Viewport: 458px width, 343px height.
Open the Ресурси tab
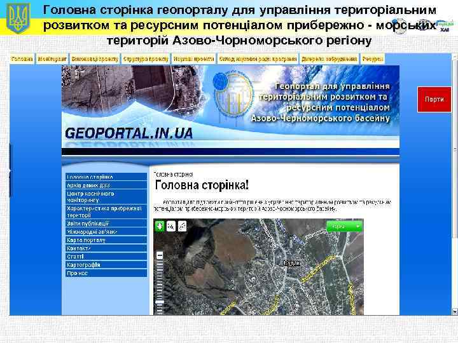(x=373, y=59)
